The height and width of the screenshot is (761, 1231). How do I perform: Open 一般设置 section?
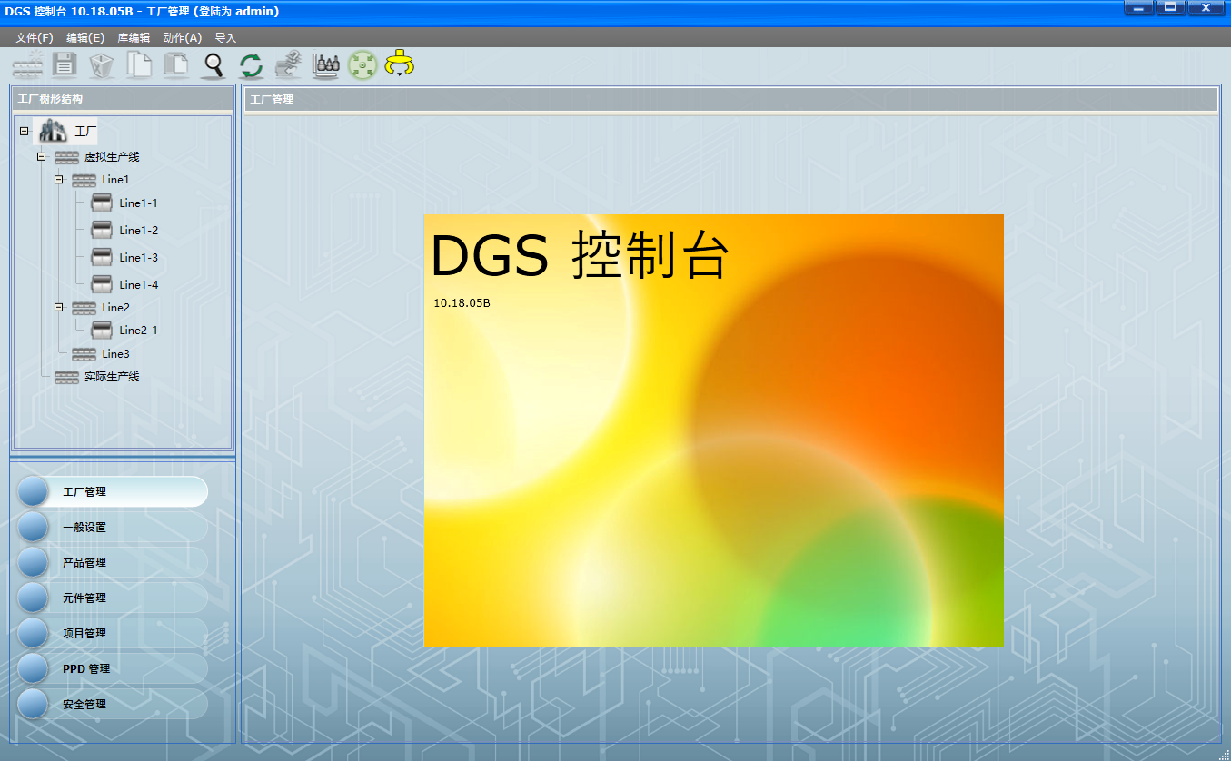tap(113, 527)
